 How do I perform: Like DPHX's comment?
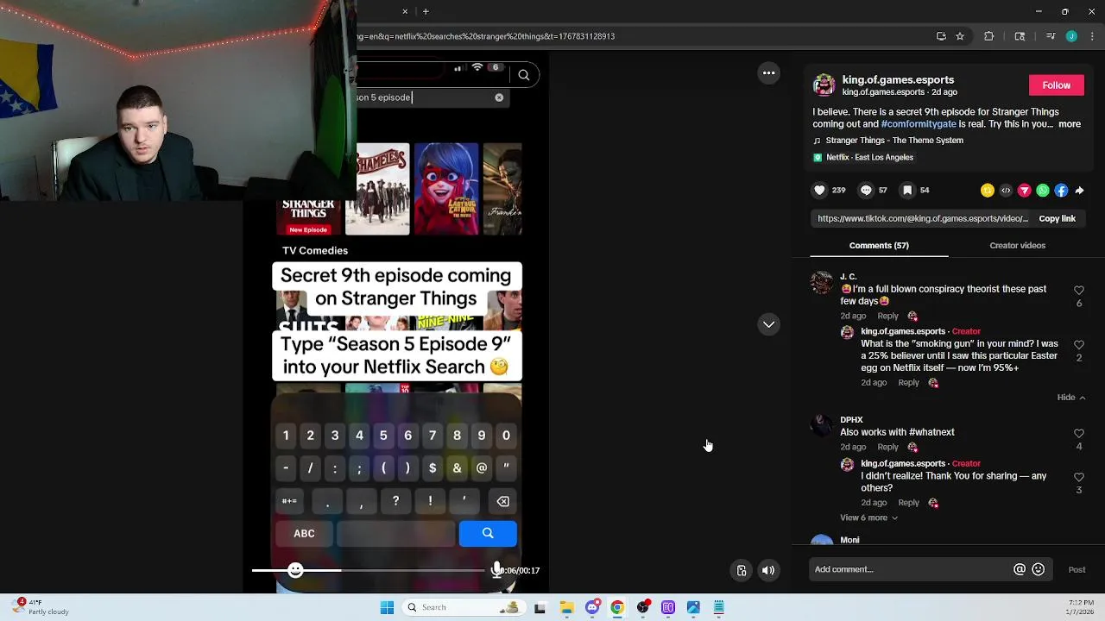(x=1079, y=434)
